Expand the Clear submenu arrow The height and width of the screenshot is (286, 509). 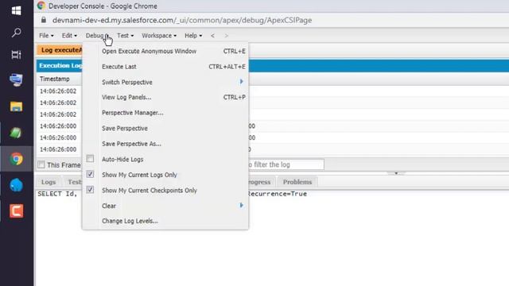[242, 205]
